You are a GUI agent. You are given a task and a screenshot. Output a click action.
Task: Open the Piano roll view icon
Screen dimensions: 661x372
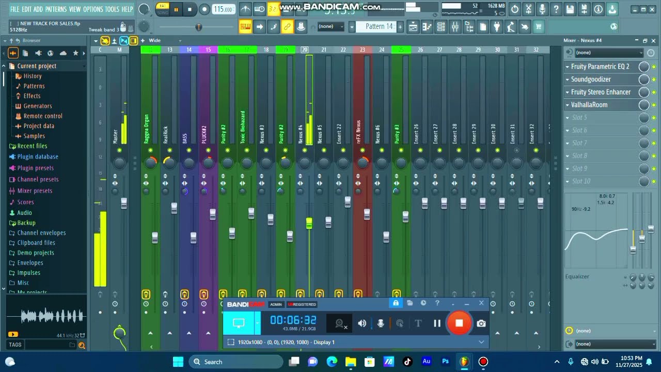coord(427,27)
